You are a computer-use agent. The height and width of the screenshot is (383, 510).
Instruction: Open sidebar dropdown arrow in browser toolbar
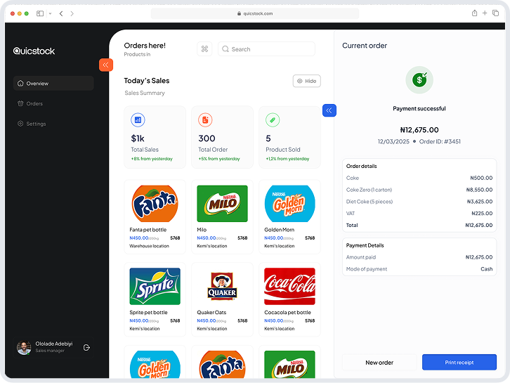coord(50,13)
